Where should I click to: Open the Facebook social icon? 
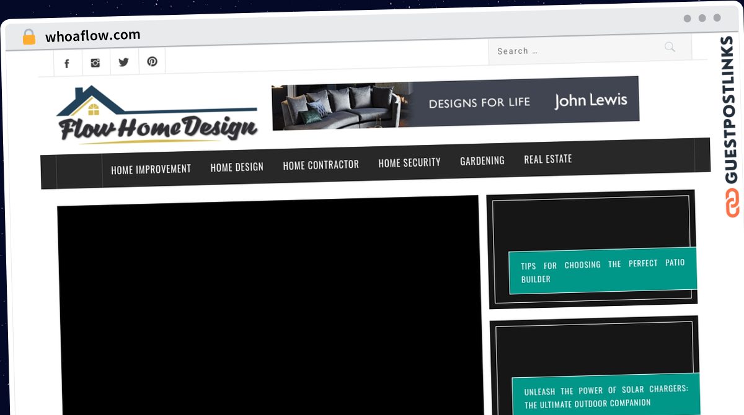pyautogui.click(x=67, y=63)
